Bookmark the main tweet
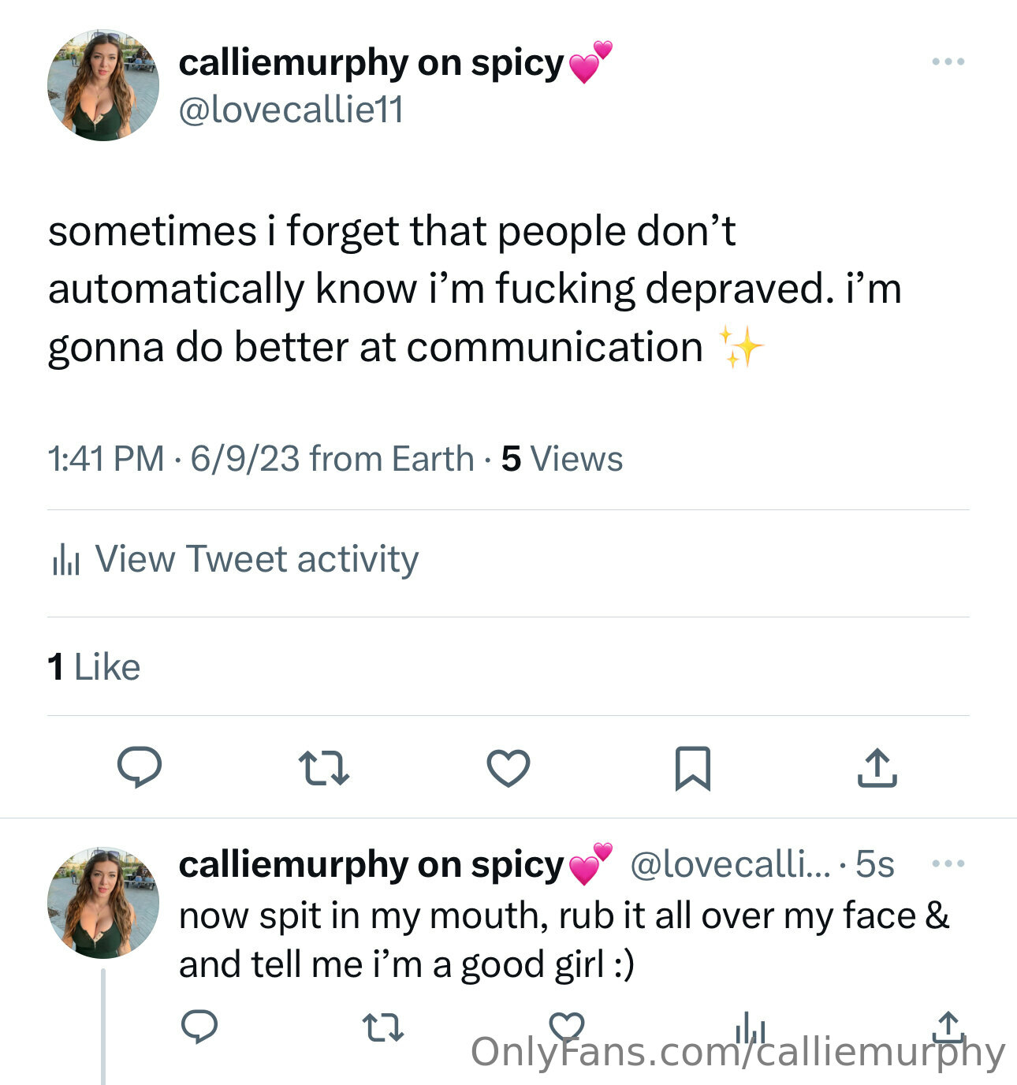 click(x=693, y=768)
